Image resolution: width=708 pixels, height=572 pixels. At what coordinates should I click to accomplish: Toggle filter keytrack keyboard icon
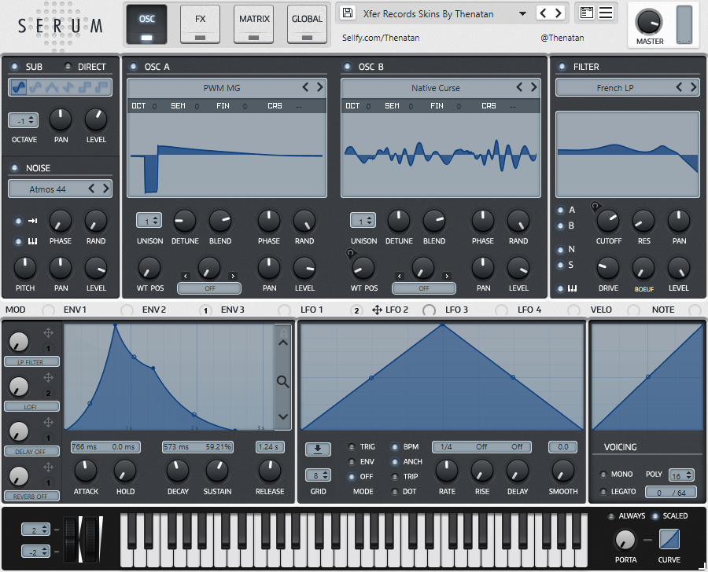[x=572, y=288]
